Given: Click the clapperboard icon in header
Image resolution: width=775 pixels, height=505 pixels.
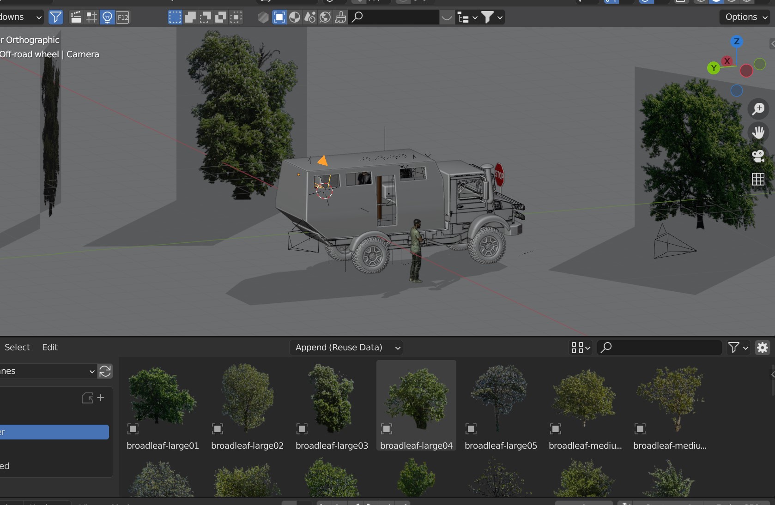Looking at the screenshot, I should click(x=76, y=18).
